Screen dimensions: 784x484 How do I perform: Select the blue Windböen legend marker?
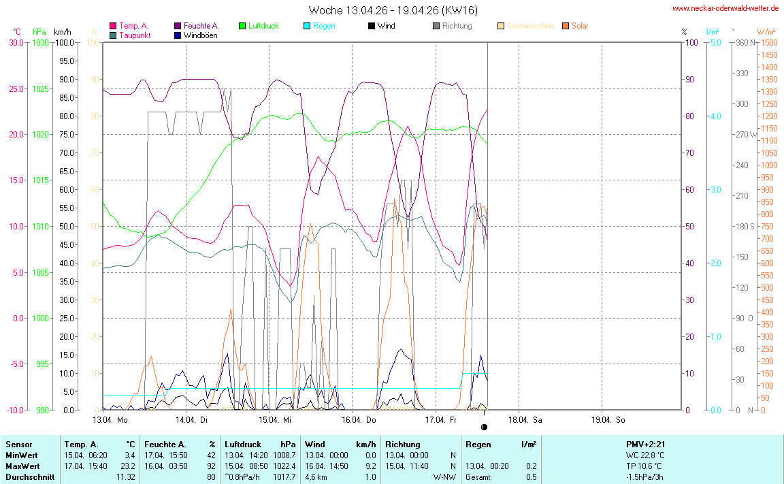(178, 35)
